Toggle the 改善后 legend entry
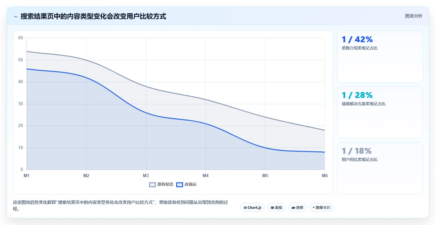 click(186, 184)
